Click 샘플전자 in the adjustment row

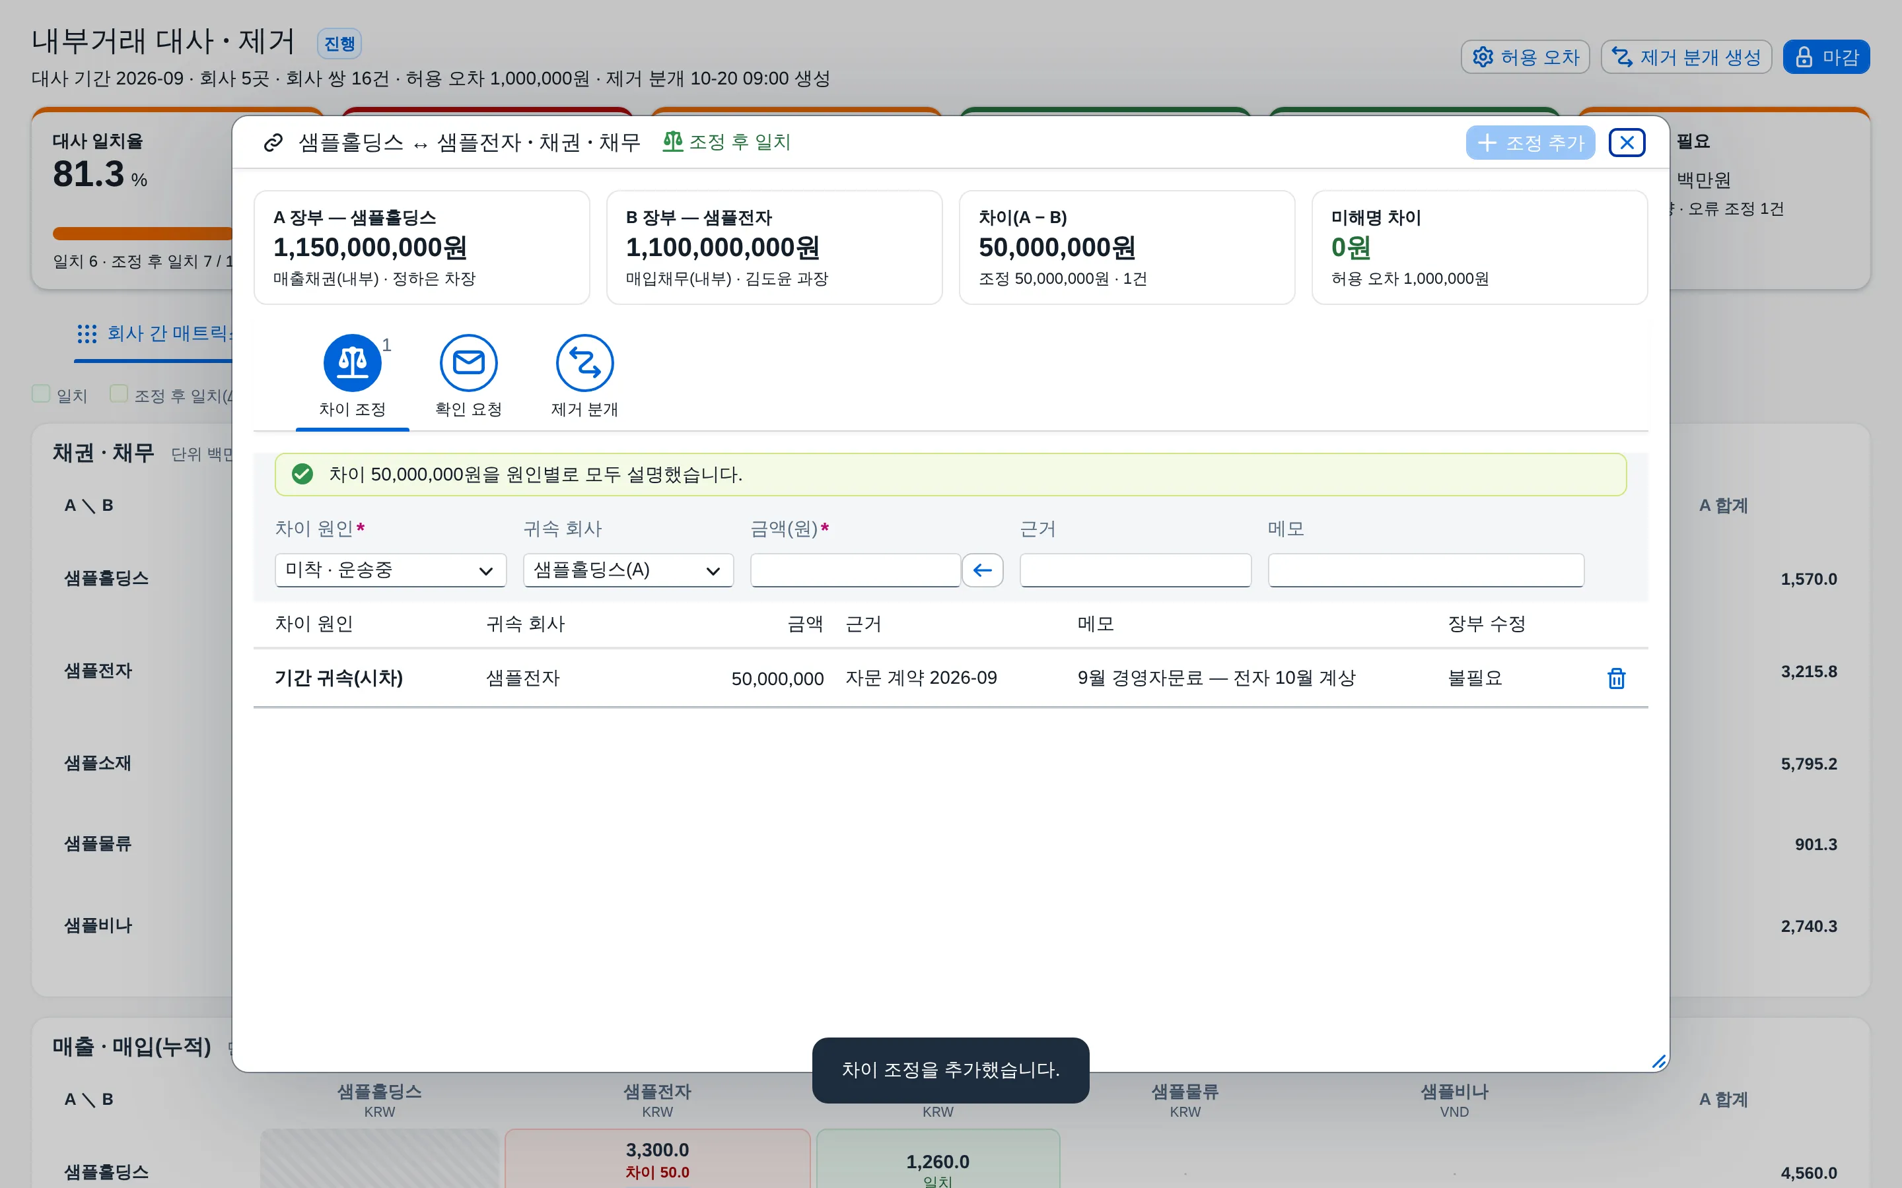point(522,678)
